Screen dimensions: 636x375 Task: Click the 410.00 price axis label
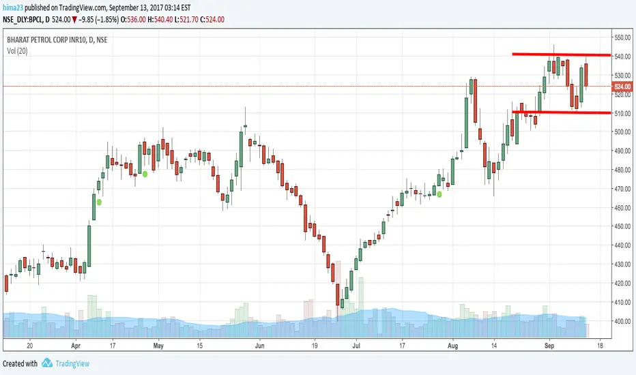click(622, 302)
